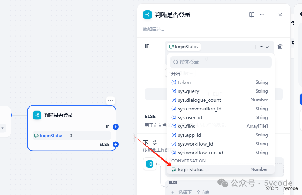Open the equals operator dropdown
The image size is (302, 195).
(264, 47)
